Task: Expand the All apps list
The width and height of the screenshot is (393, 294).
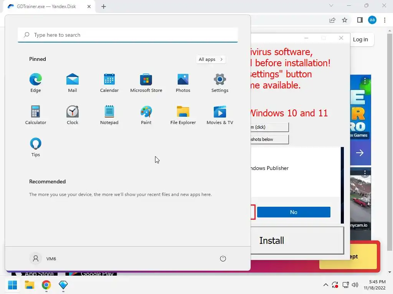Action: point(211,59)
